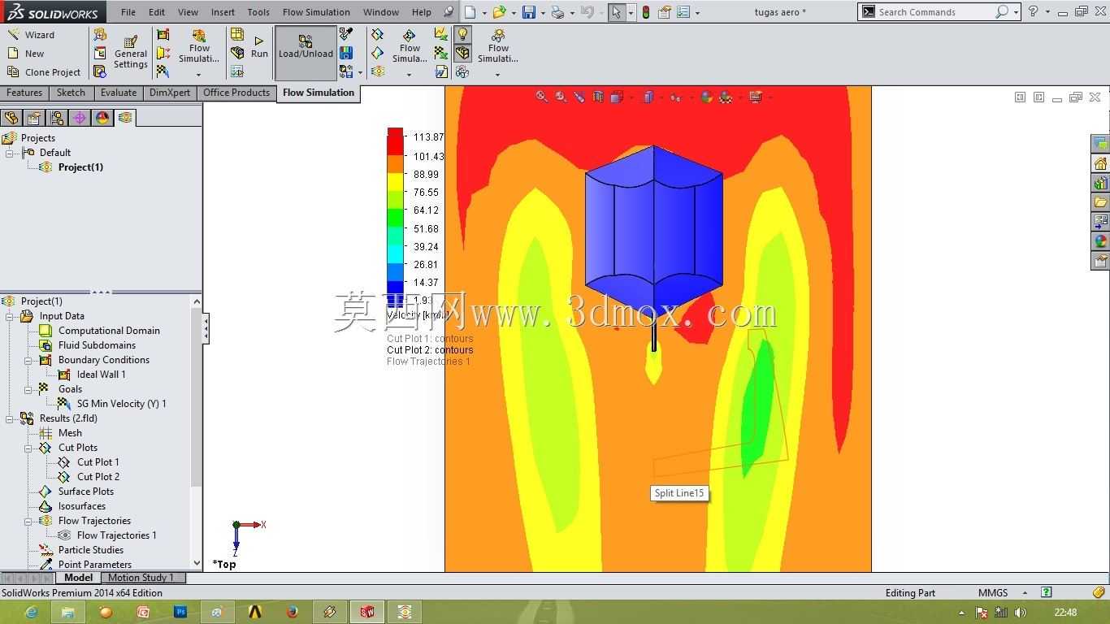Click the eyedropper probe icon in the ribbon
Image resolution: width=1110 pixels, height=624 pixels.
pos(346,34)
